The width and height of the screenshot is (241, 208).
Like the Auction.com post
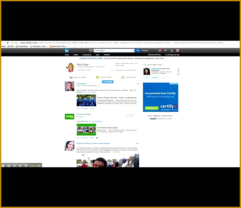coord(78,138)
